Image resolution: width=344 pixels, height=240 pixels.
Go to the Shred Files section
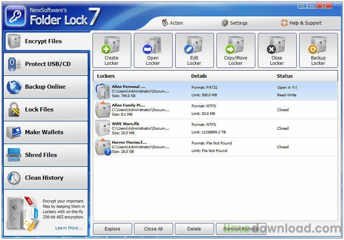coord(46,155)
